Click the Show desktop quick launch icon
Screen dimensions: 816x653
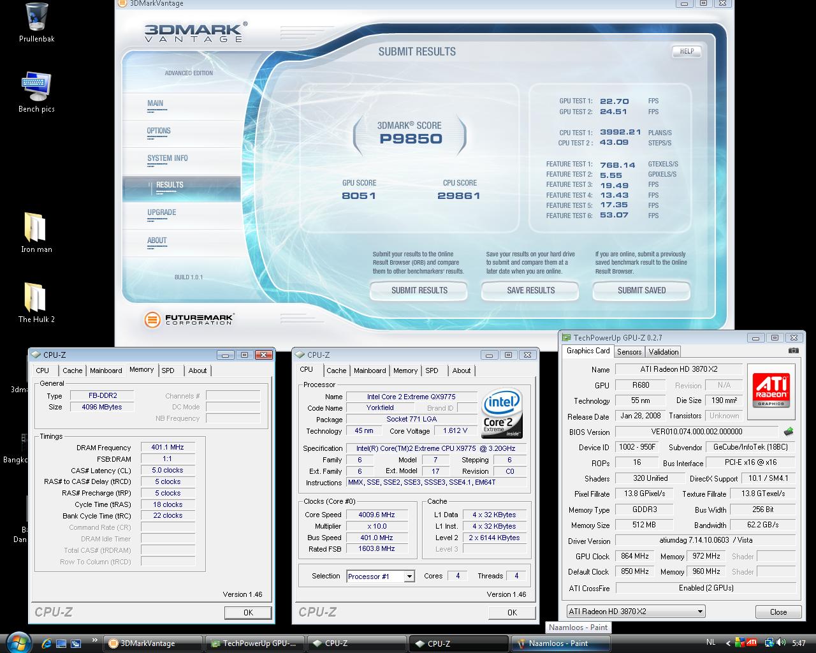tap(61, 643)
